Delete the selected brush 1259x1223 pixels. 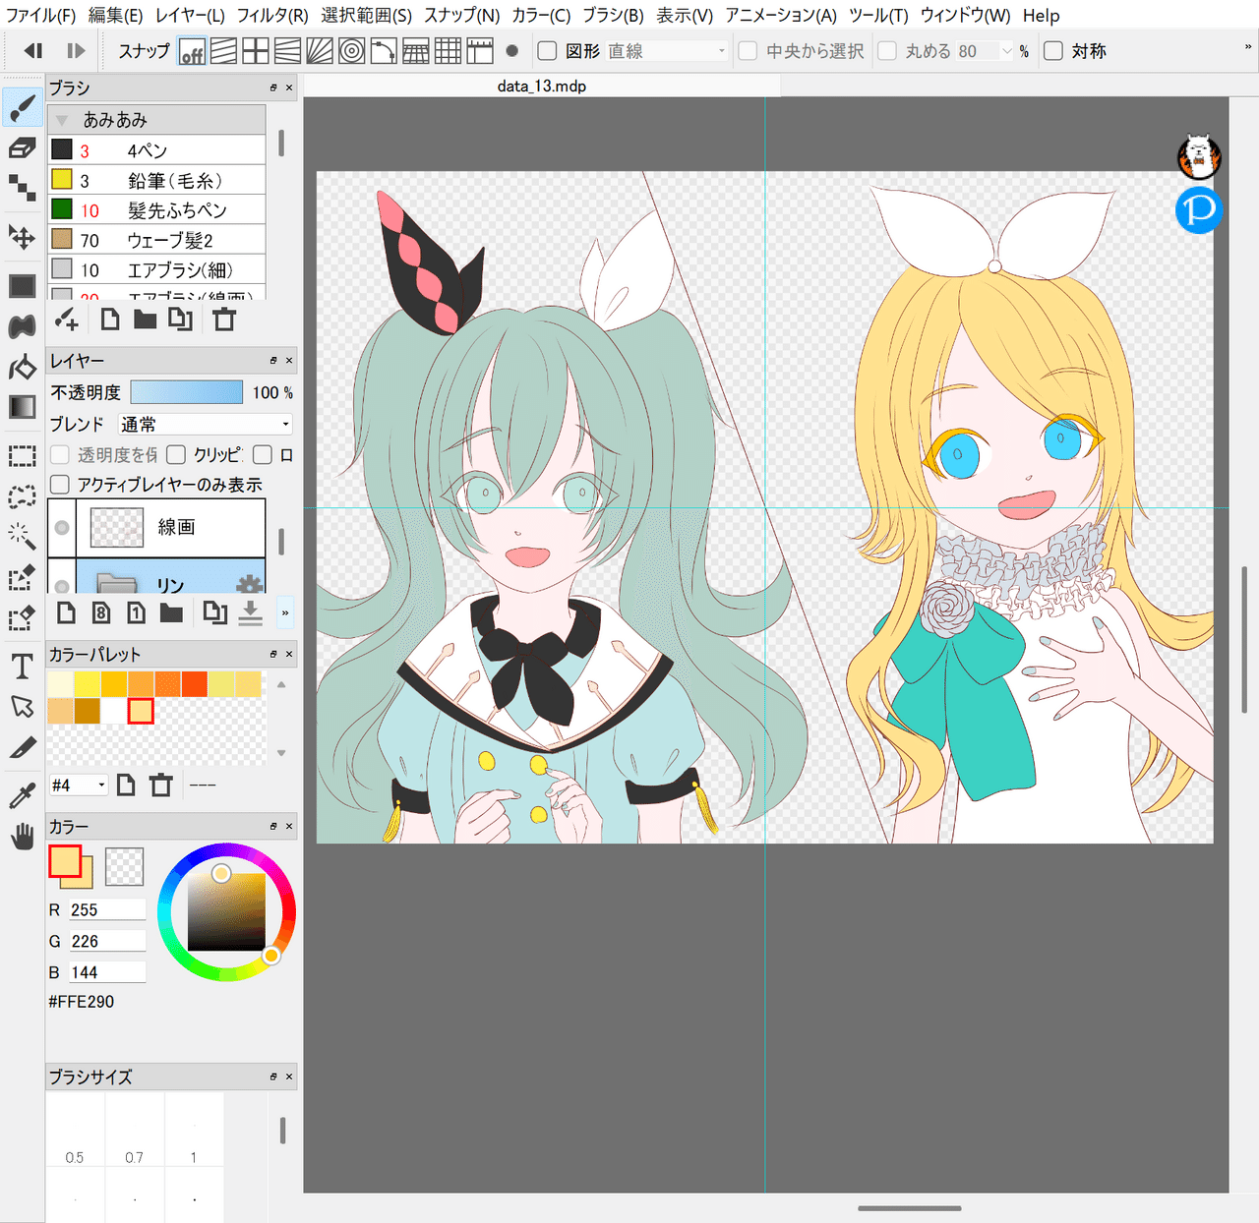click(224, 320)
